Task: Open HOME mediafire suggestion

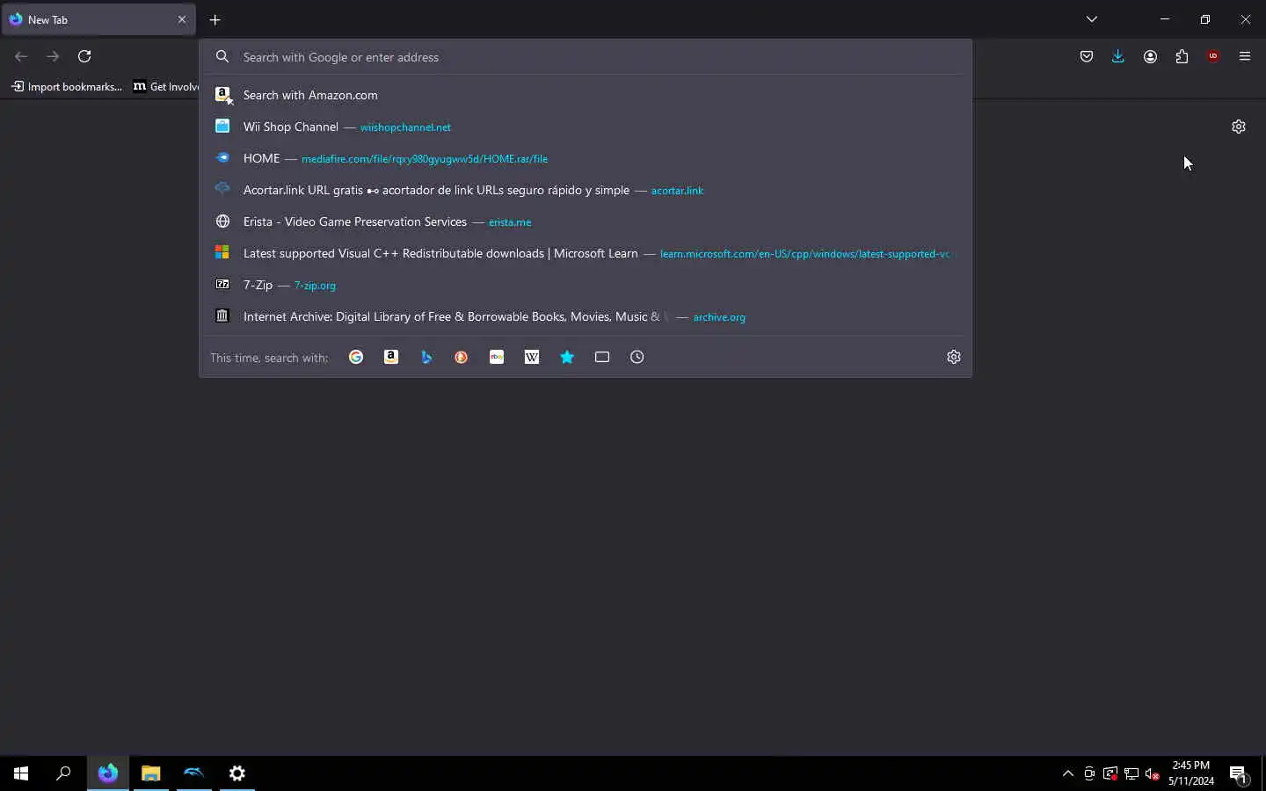Action: pyautogui.click(x=585, y=158)
